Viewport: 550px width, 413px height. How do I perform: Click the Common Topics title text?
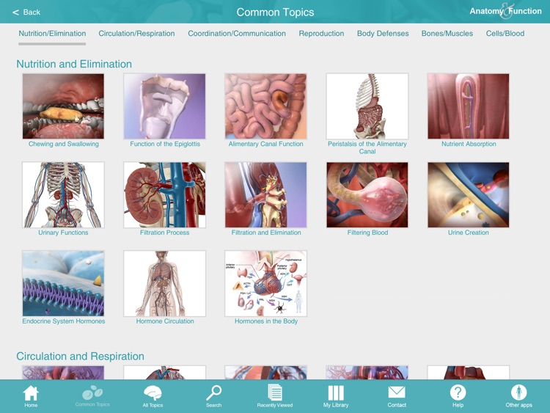(275, 12)
